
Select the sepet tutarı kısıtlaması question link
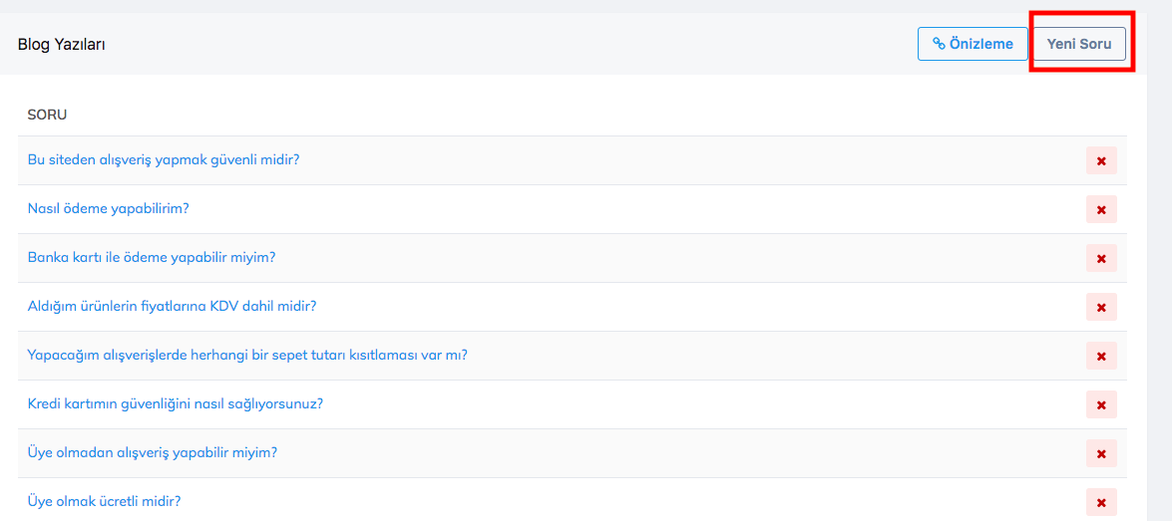(247, 355)
